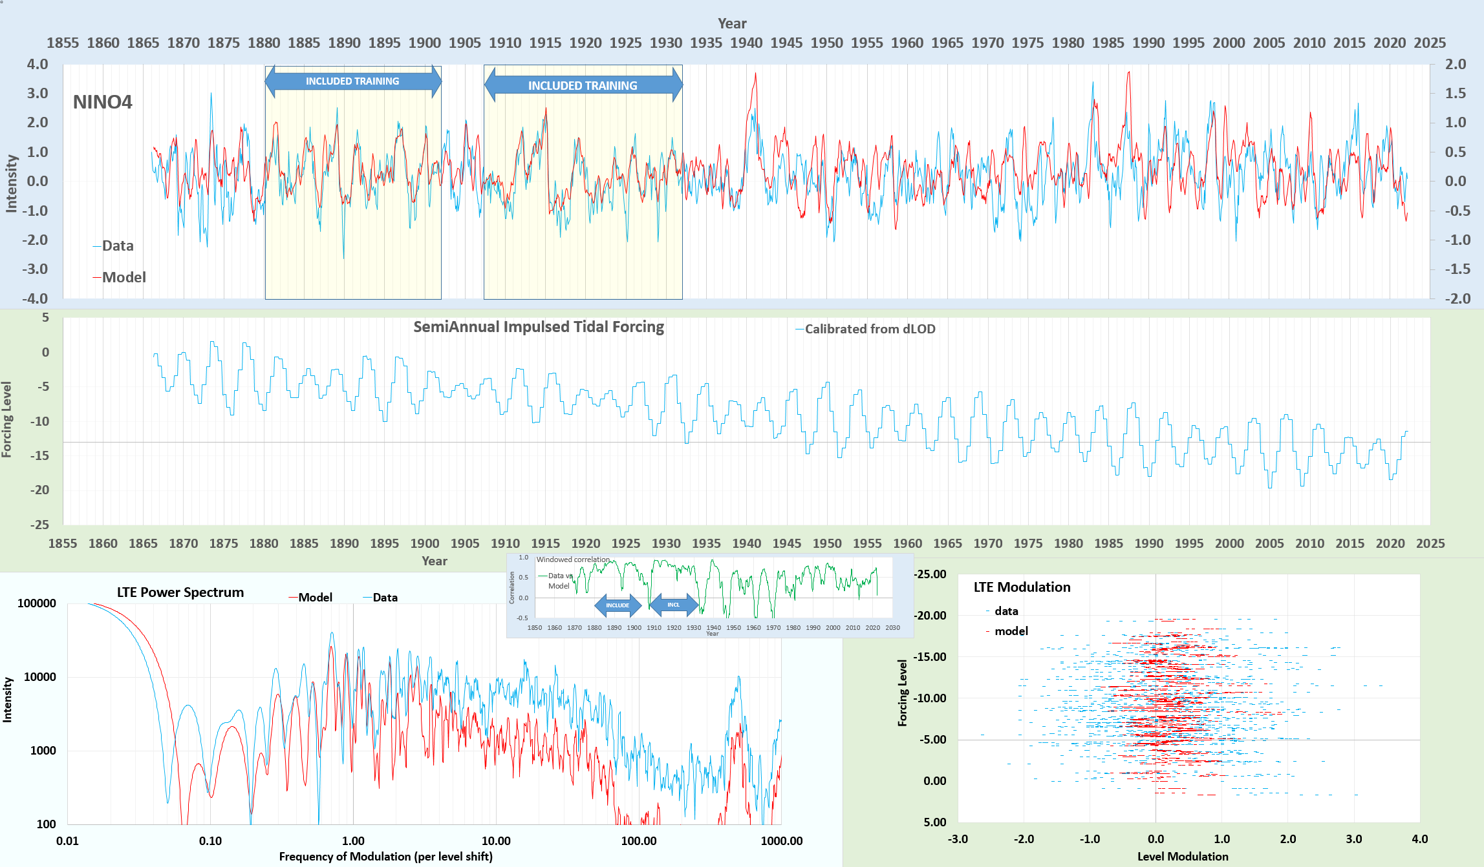Click the second INCLUDED TRAINING arrow shape
1484x867 pixels.
(583, 85)
